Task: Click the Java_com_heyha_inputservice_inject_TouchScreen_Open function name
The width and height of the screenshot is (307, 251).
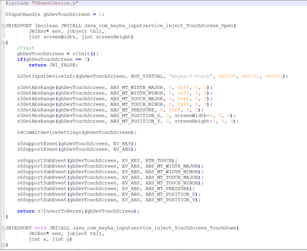Action: pyautogui.click(x=158, y=26)
